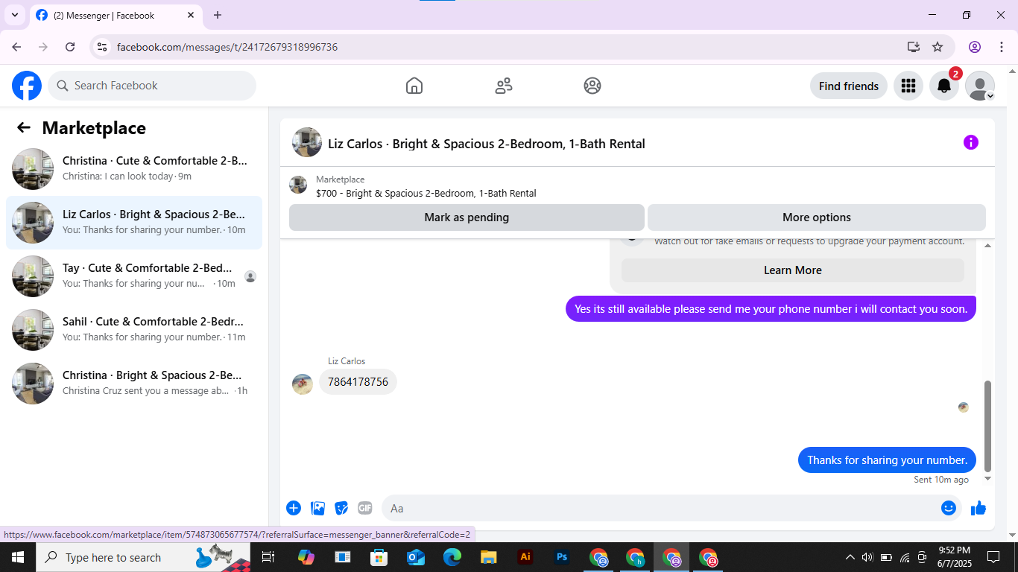
Task: Open the Sahil conversation
Action: (x=134, y=330)
